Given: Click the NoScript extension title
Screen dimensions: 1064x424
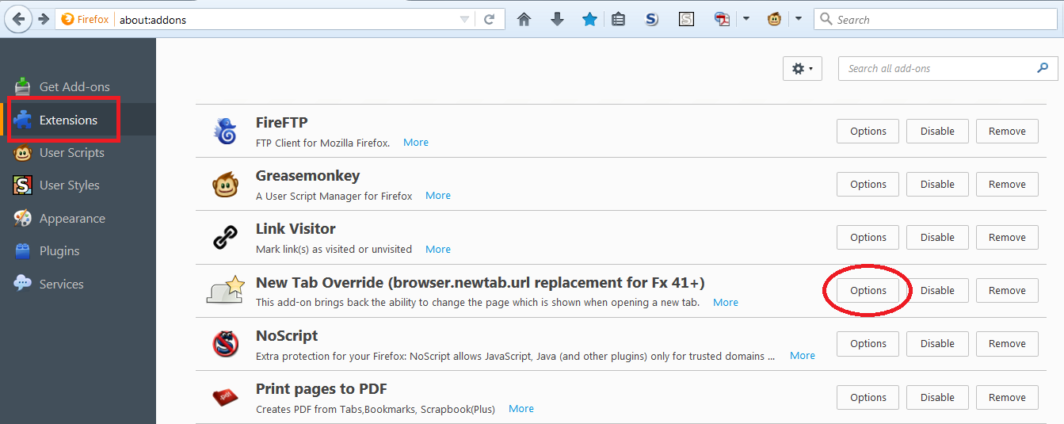Looking at the screenshot, I should (x=287, y=336).
